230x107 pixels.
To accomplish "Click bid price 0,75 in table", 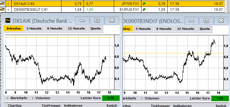I will pyautogui.click(x=78, y=4).
